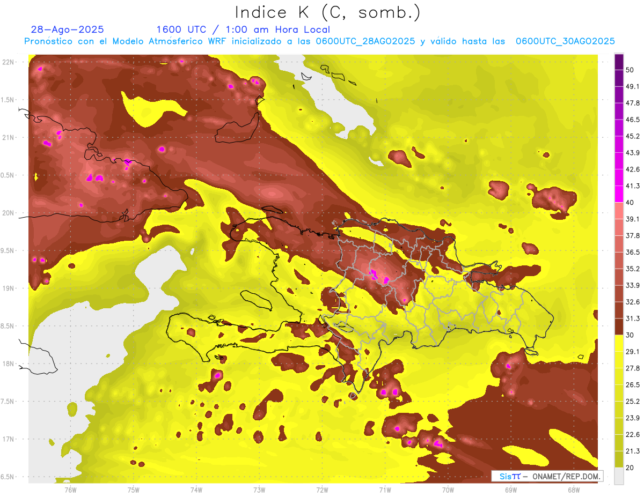The height and width of the screenshot is (497, 644).
Task: Click '1600 UTC / 1:00 am Hora Local'
Action: pyautogui.click(x=243, y=29)
